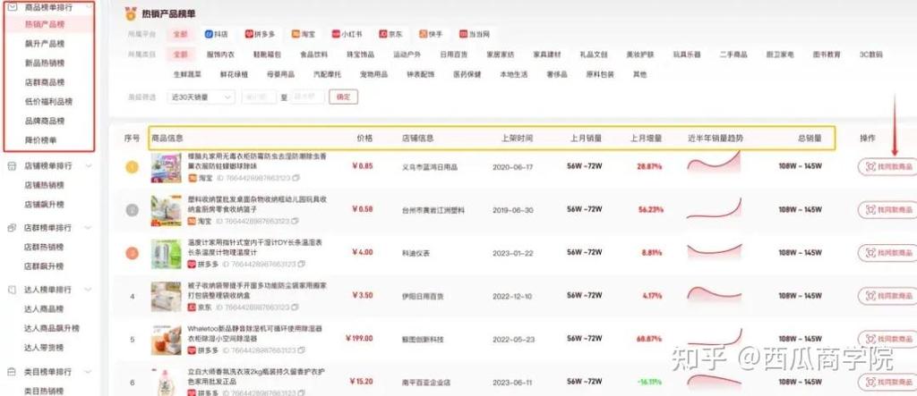
Task: Open 达人带货榜 in the sidebar
Action: pyautogui.click(x=45, y=348)
